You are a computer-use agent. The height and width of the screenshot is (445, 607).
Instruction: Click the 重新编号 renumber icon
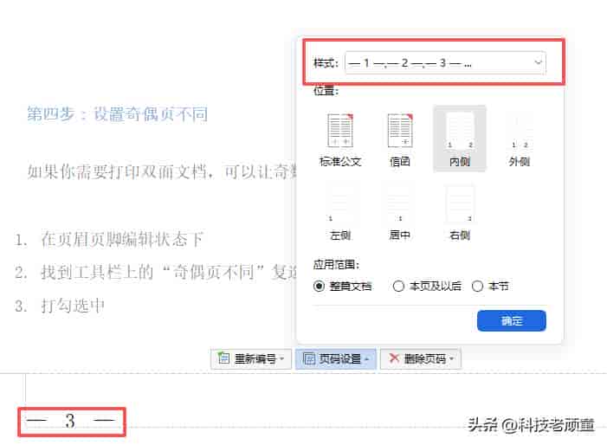(x=223, y=358)
